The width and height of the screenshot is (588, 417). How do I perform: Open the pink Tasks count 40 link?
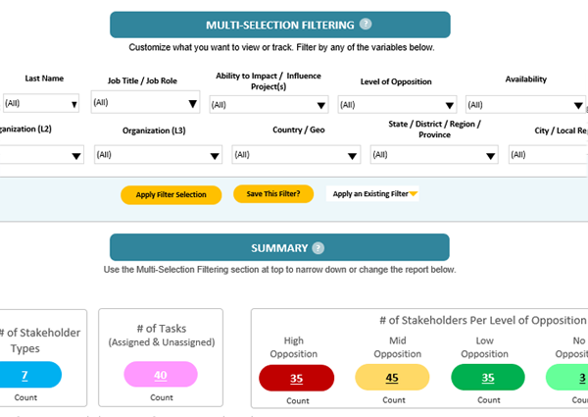pyautogui.click(x=161, y=374)
